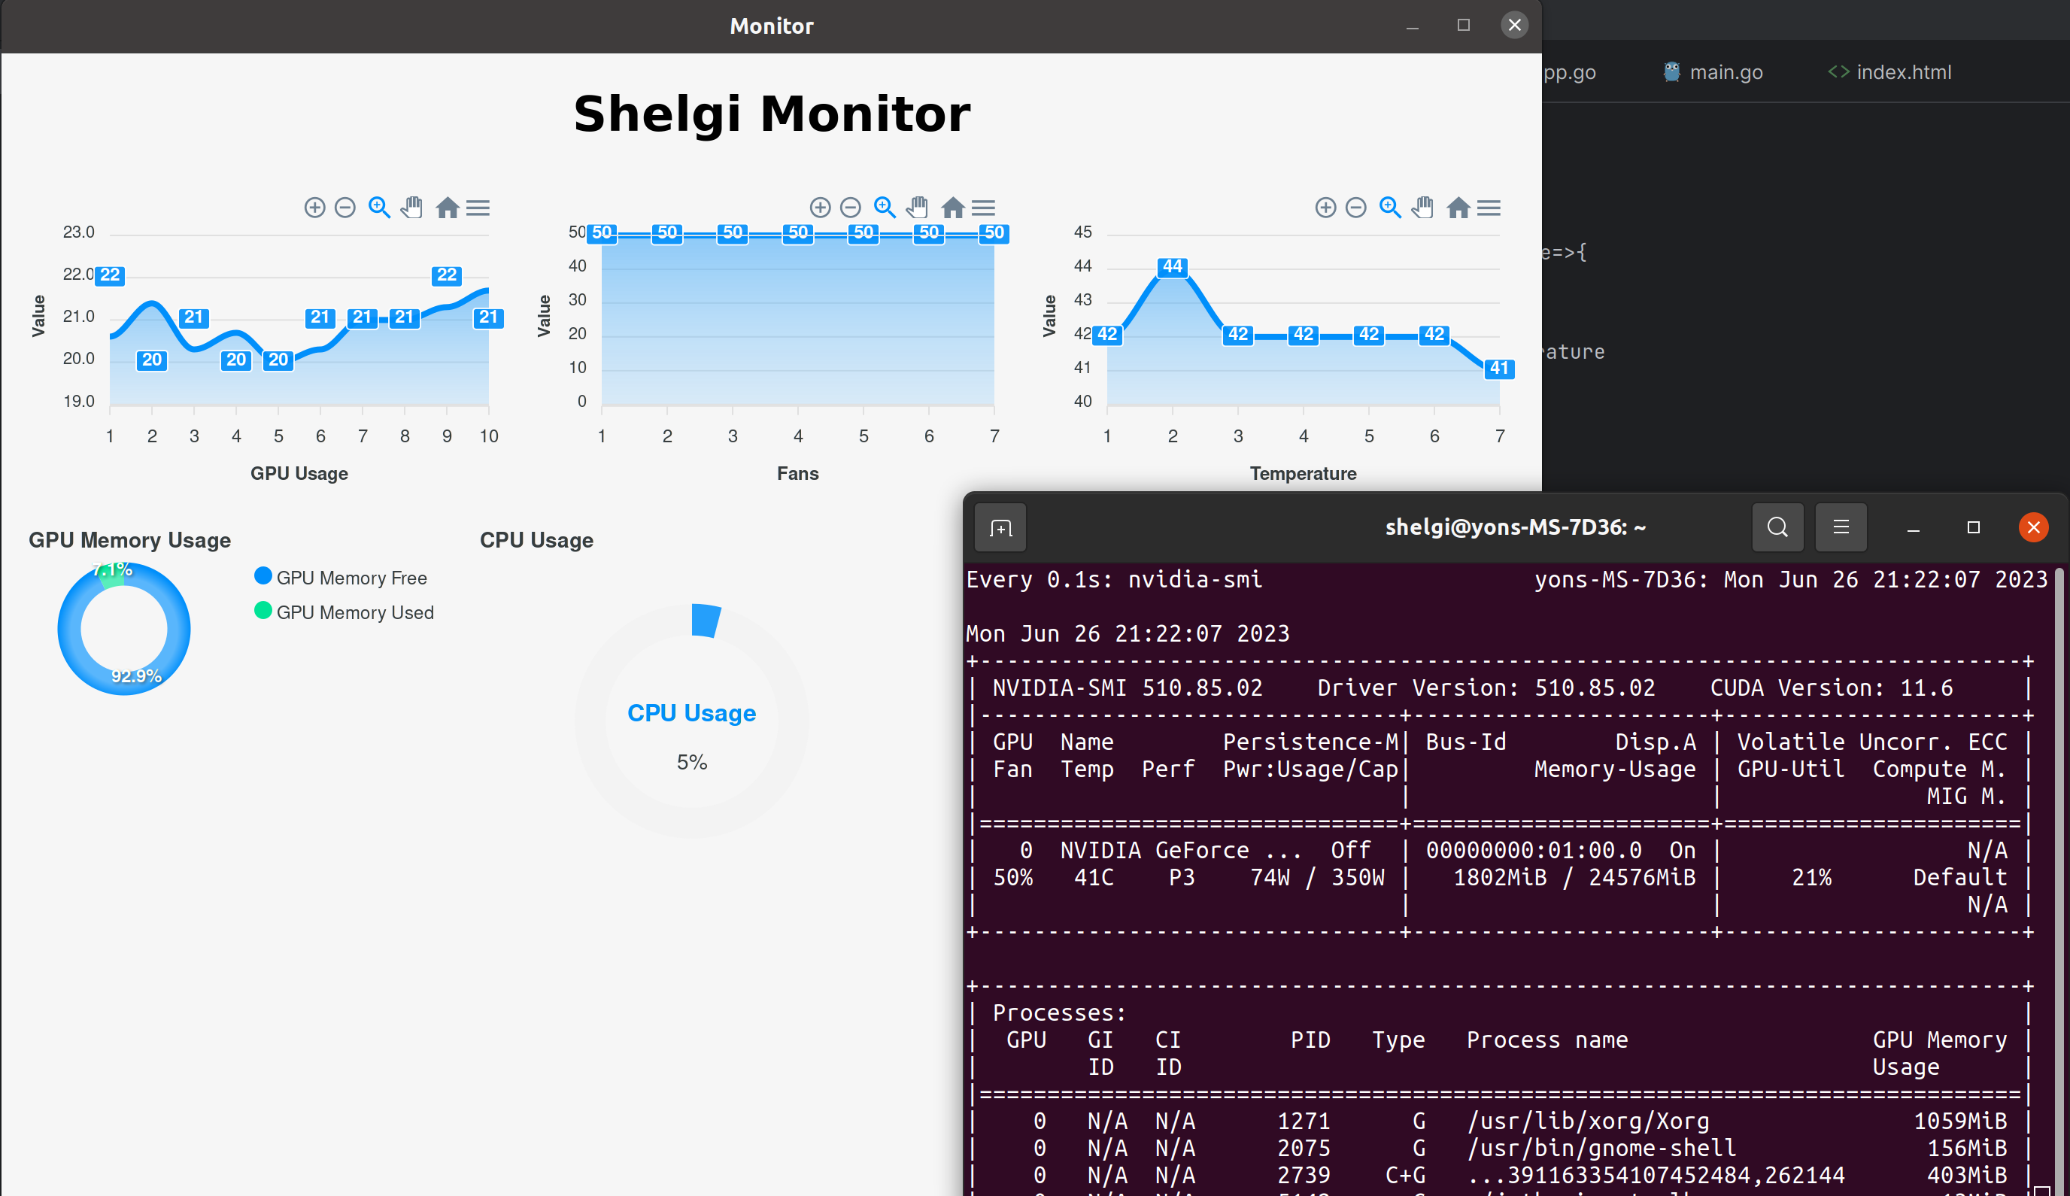
Task: Click blue CPU Usage radial segment
Action: point(706,620)
